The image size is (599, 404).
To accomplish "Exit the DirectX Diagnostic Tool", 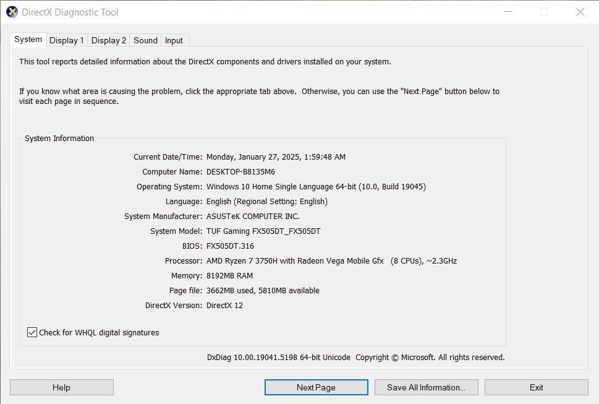I will click(x=535, y=387).
